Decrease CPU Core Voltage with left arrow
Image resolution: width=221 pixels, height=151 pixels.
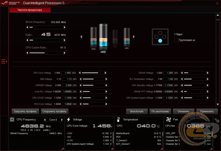click(x=80, y=73)
